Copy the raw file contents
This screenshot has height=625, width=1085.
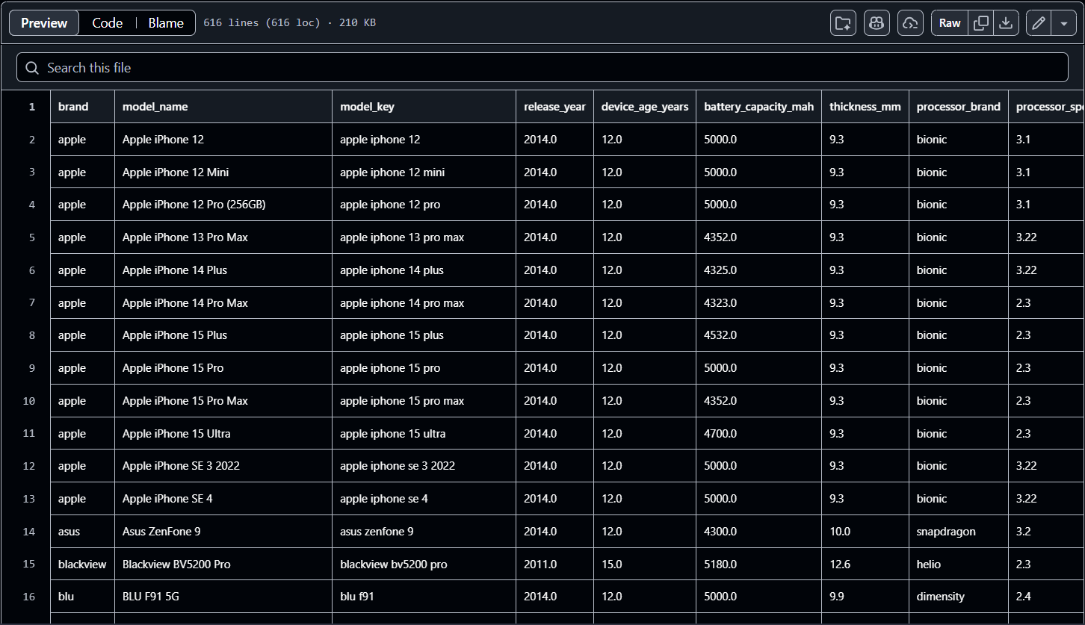[981, 23]
